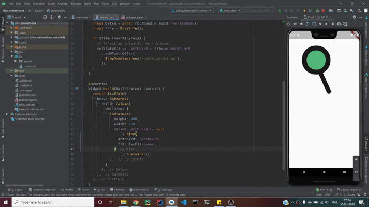The height and width of the screenshot is (207, 369).
Task: Tap emulator toolbar Overview square
Action: tap(332, 24)
